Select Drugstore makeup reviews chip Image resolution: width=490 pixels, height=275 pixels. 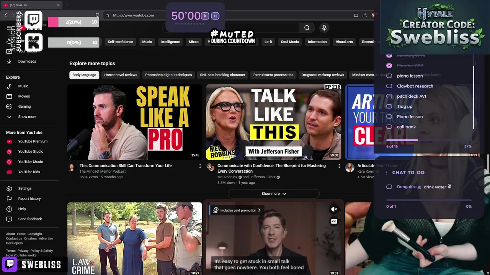tap(323, 75)
